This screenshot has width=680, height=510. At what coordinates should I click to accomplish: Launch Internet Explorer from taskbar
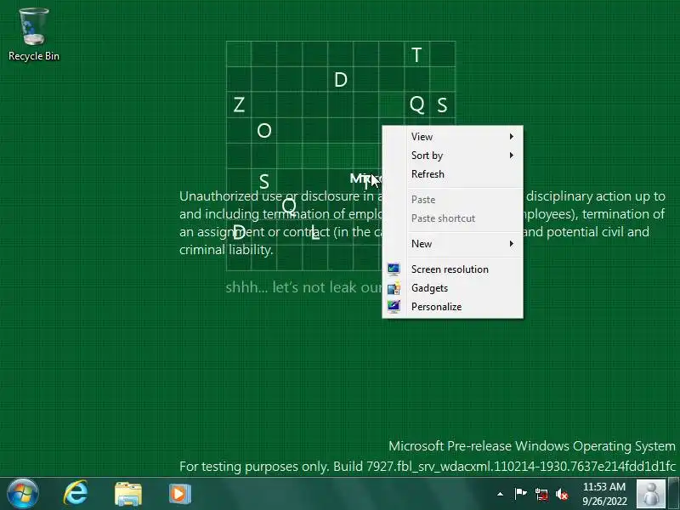coord(76,493)
